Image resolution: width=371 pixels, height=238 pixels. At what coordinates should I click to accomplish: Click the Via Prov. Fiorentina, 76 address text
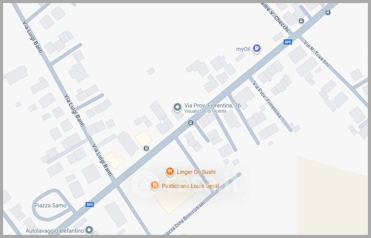pos(212,105)
